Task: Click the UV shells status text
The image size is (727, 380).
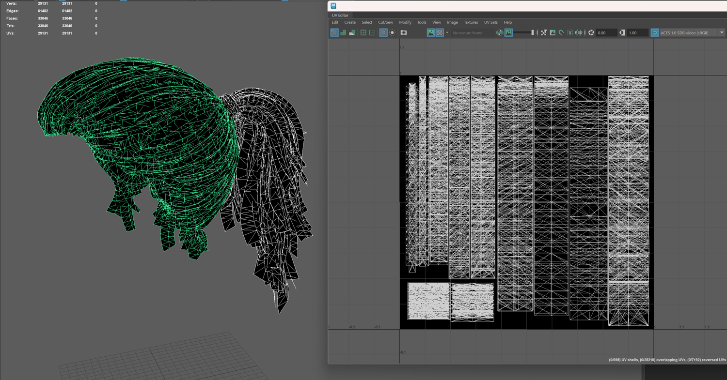Action: tap(667, 360)
